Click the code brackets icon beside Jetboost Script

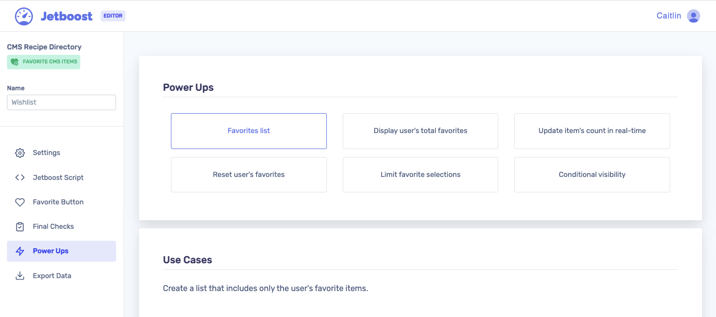click(20, 177)
